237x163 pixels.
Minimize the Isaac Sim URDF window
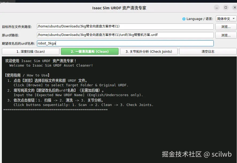pos(217,8)
